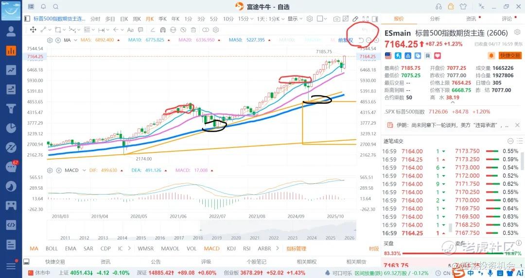Toggle the linked circles sync tool
525x278 pixels.
pyautogui.click(x=206, y=30)
